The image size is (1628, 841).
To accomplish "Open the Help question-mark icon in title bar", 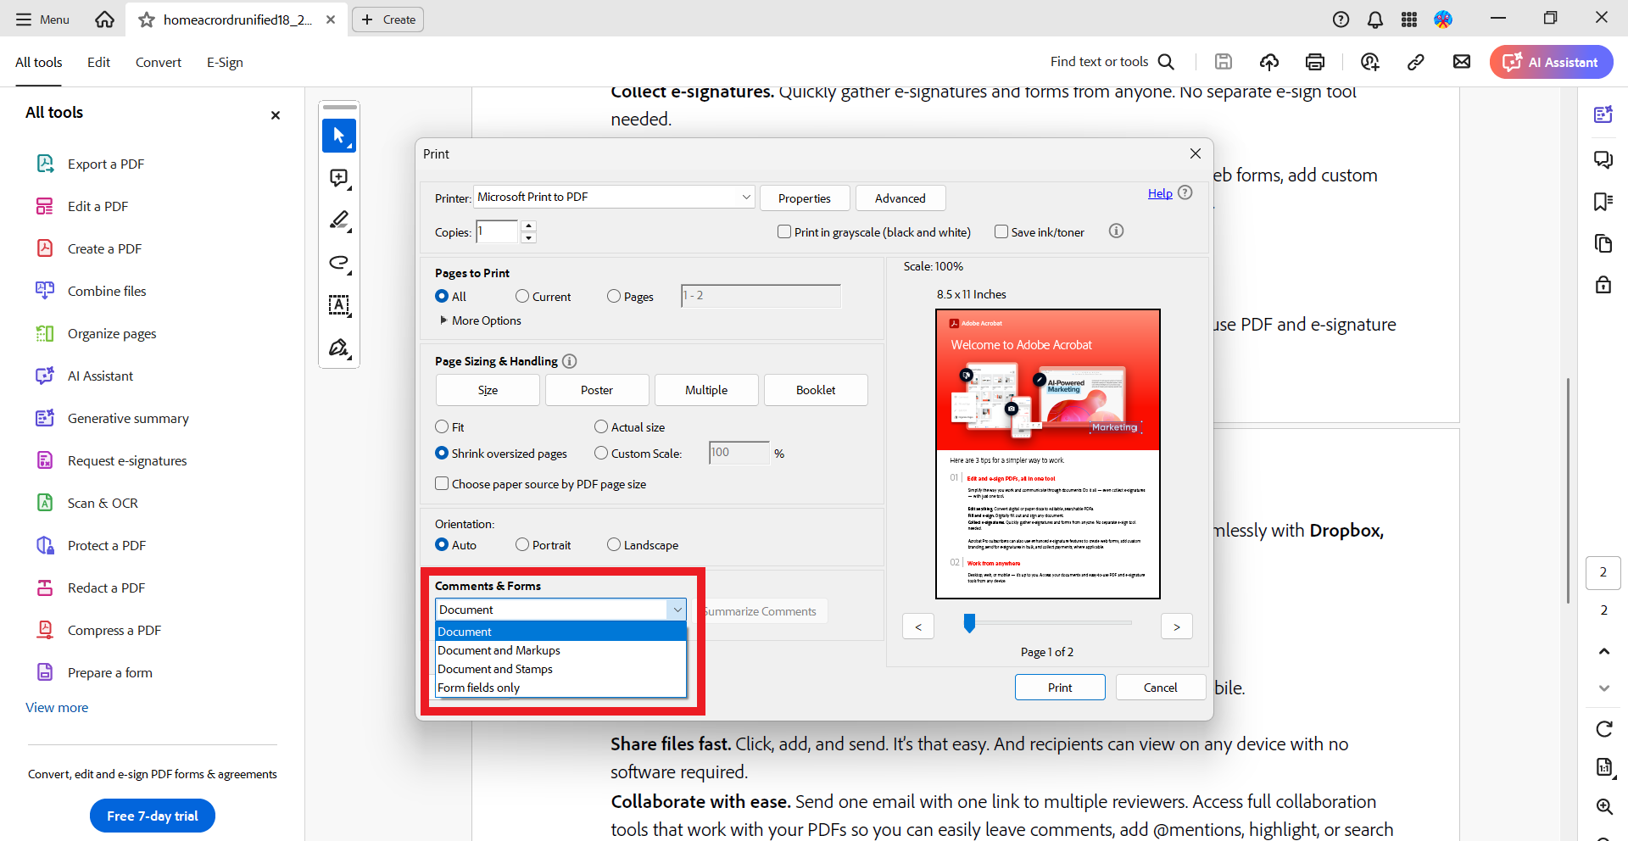I will click(1341, 19).
